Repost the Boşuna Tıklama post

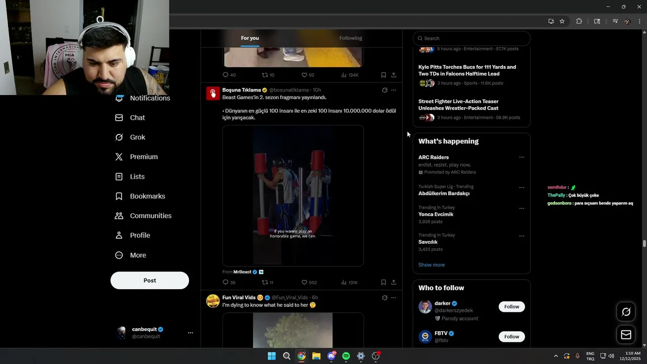coord(265,283)
